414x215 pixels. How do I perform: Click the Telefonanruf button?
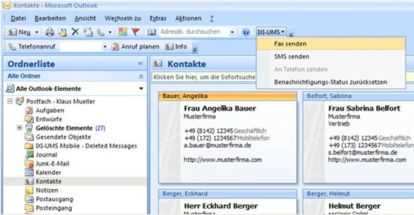coord(32,47)
